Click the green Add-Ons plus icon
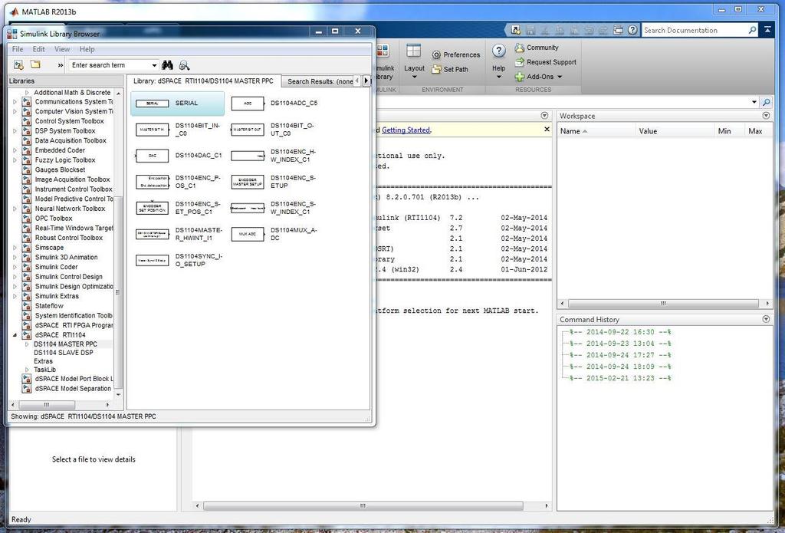This screenshot has height=533, width=785. click(x=520, y=77)
